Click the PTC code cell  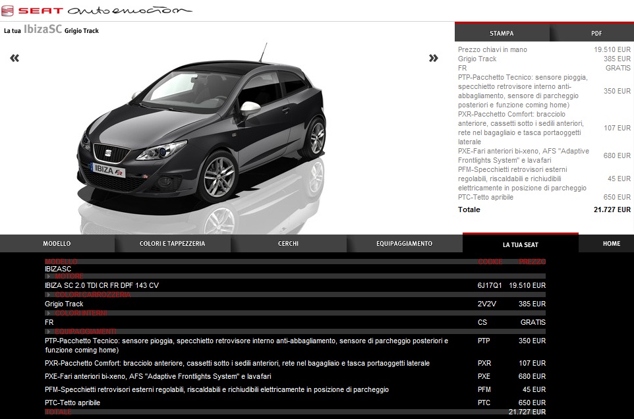484,403
